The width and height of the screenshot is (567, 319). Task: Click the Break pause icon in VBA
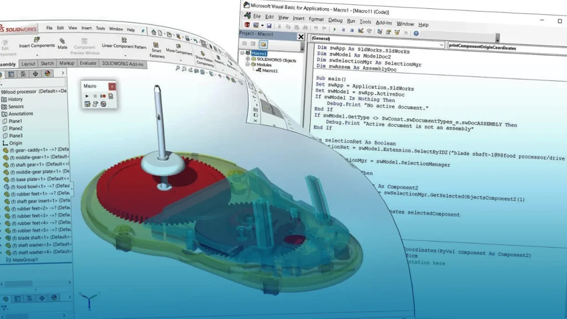coord(343,30)
